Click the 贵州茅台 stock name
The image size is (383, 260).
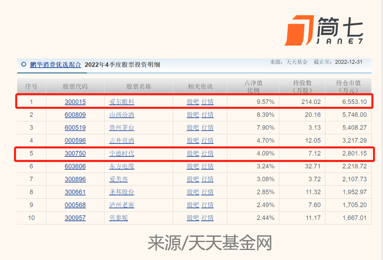click(x=122, y=128)
